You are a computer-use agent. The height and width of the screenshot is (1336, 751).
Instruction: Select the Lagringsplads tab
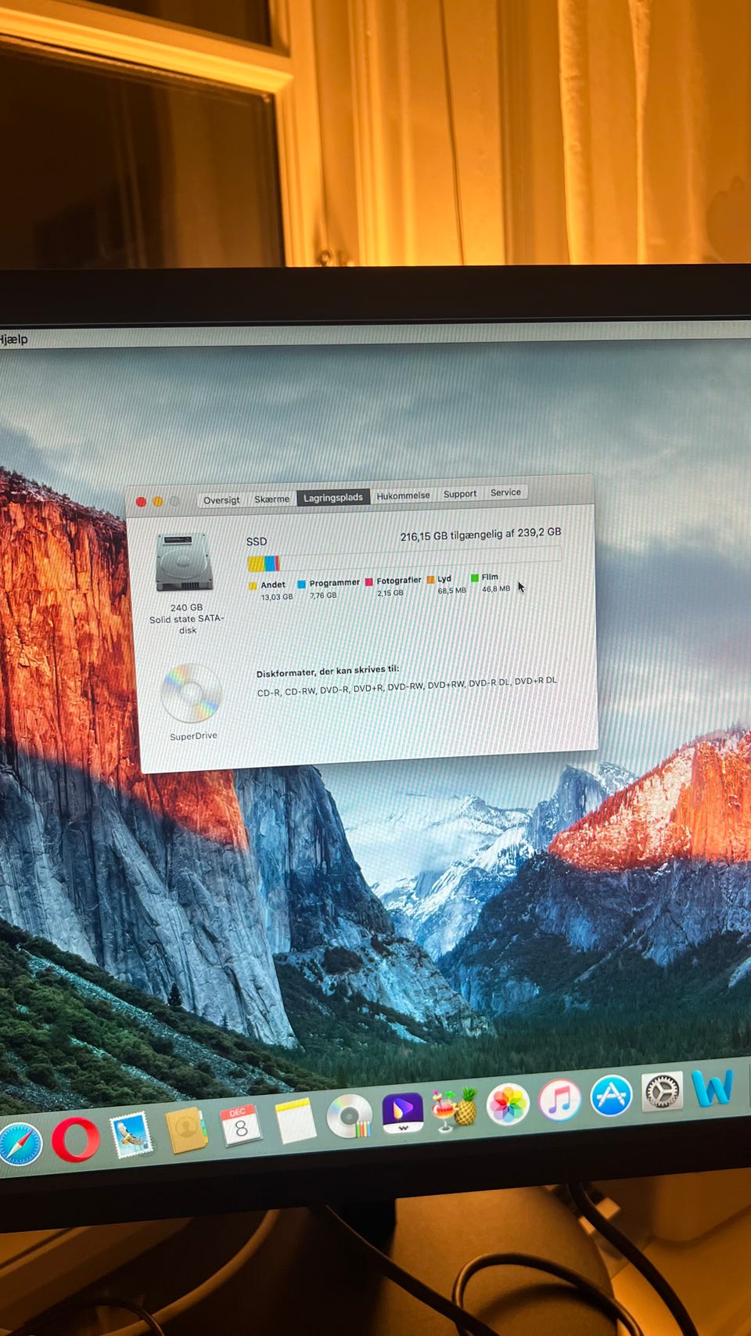tap(333, 497)
